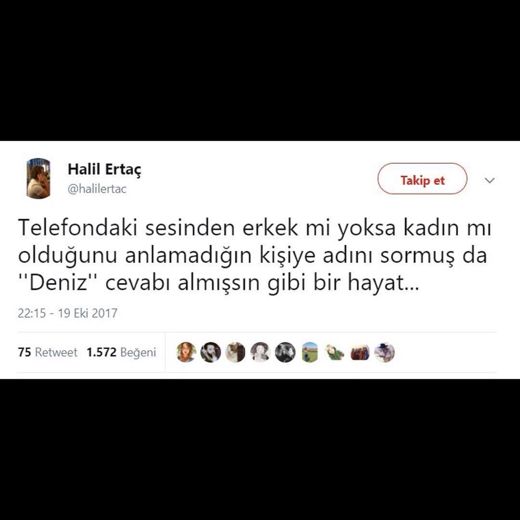Open liker avatar of bearded man smoking
Image resolution: width=520 pixels, height=520 pixels.
pos(210,352)
